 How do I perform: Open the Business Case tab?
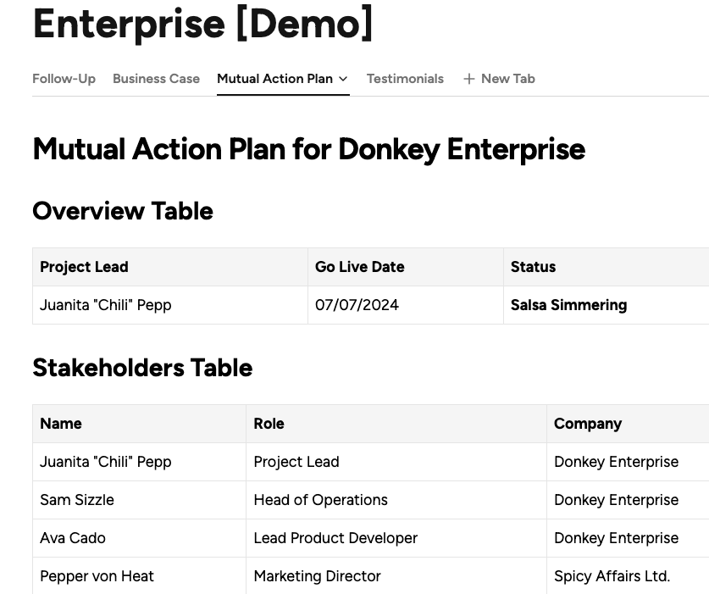(x=156, y=79)
